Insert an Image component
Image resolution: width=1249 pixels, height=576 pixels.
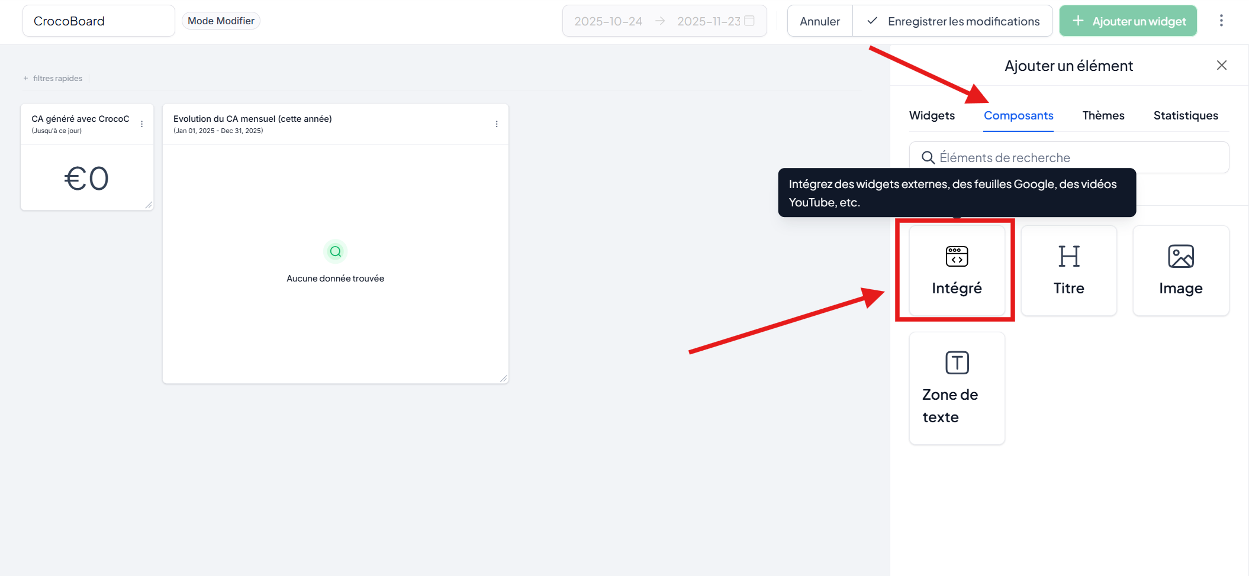tap(1180, 270)
